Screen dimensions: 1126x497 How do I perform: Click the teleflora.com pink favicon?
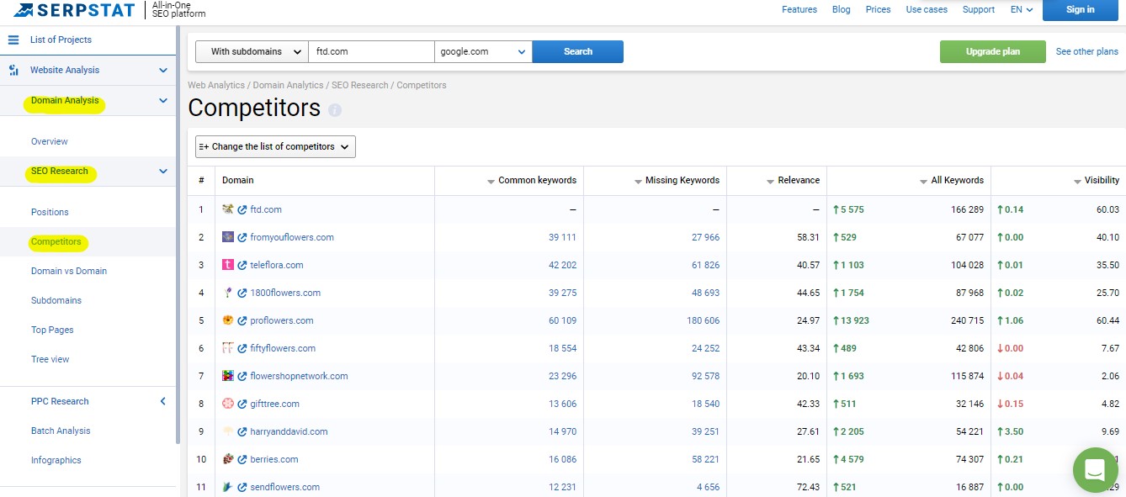(227, 265)
